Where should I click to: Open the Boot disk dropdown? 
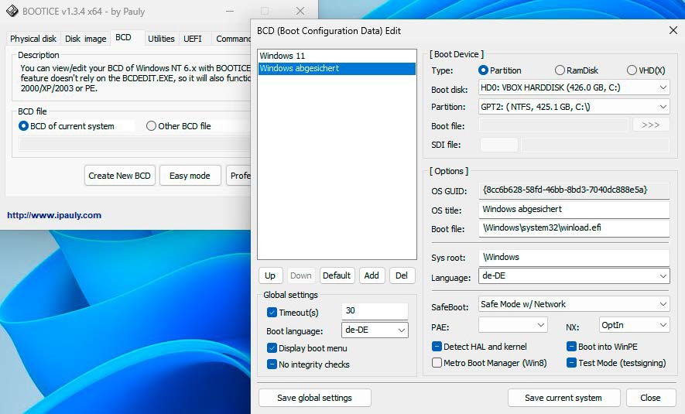574,87
